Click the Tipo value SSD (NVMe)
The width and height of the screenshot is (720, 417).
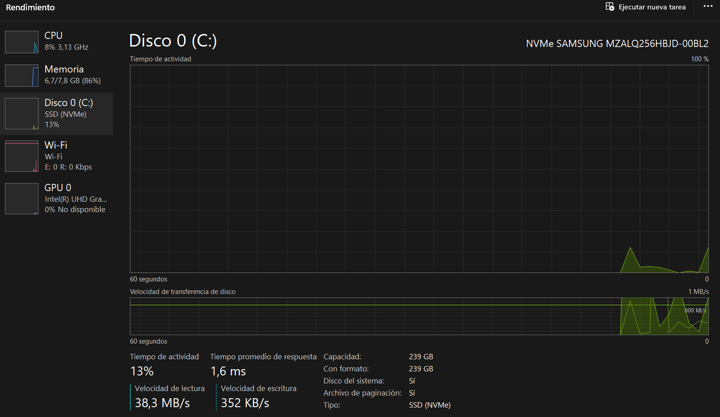pyautogui.click(x=430, y=405)
